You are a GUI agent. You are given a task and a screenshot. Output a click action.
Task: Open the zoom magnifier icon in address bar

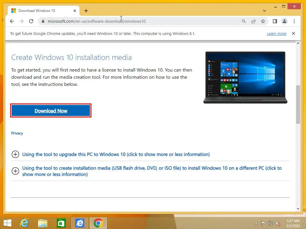[244, 21]
